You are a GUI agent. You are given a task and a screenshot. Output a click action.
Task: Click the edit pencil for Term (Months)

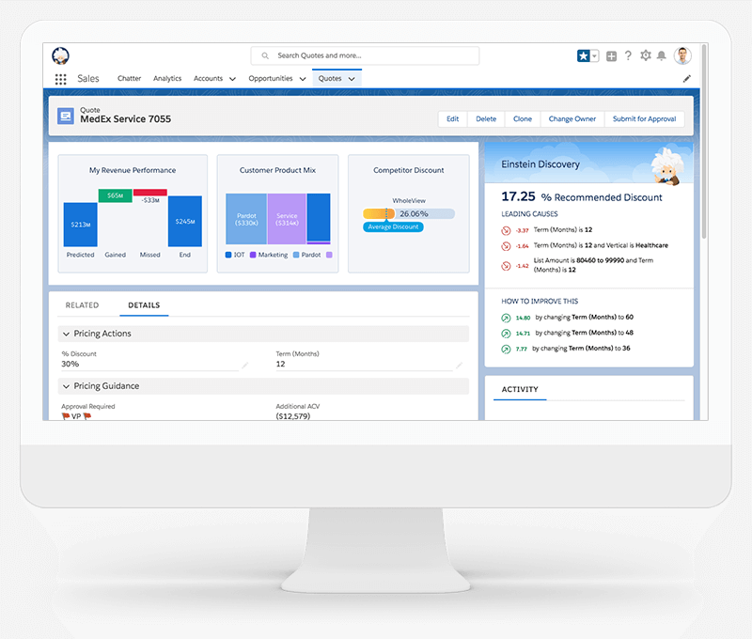point(459,366)
